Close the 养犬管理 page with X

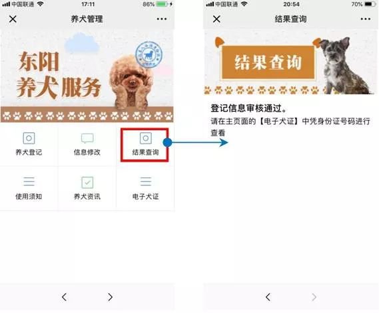(x=13, y=19)
